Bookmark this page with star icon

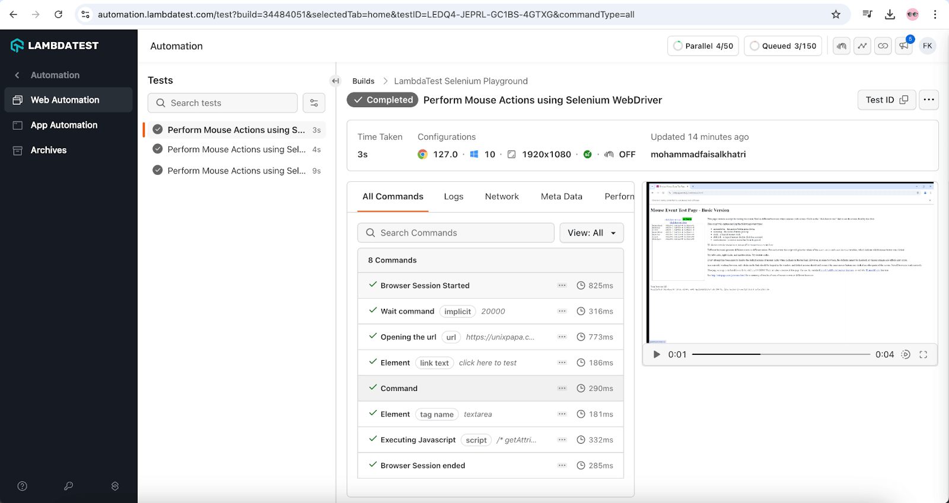coord(836,14)
